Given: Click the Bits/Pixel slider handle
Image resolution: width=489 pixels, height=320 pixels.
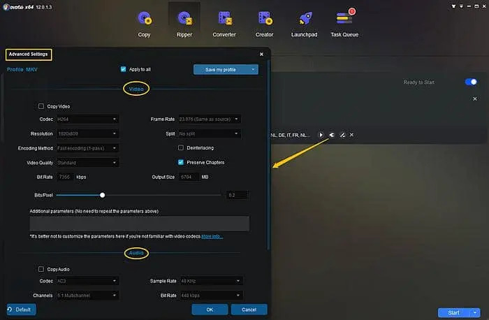Looking at the screenshot, I should [102, 195].
